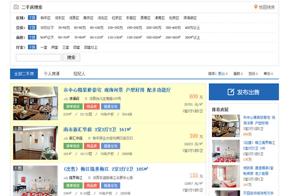The width and height of the screenshot is (289, 196).
Task: Open listing 南市新汇华庭 3室2厅2卫
Action: [97, 129]
